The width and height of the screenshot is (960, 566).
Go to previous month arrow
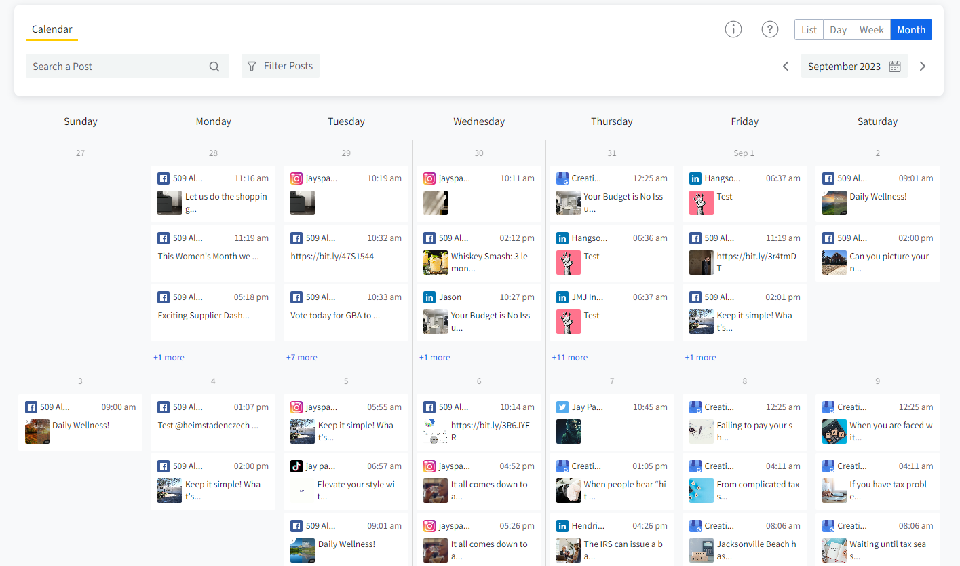click(786, 67)
